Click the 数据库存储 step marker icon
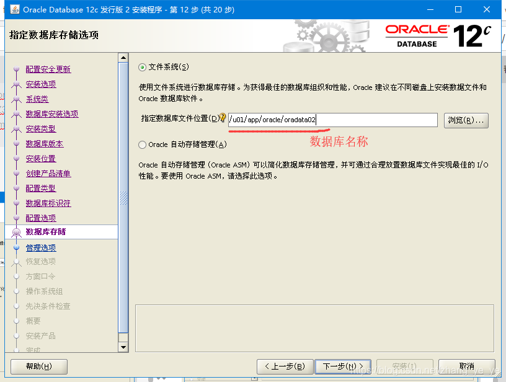Screen dimensions: 506x382 [x=16, y=233]
